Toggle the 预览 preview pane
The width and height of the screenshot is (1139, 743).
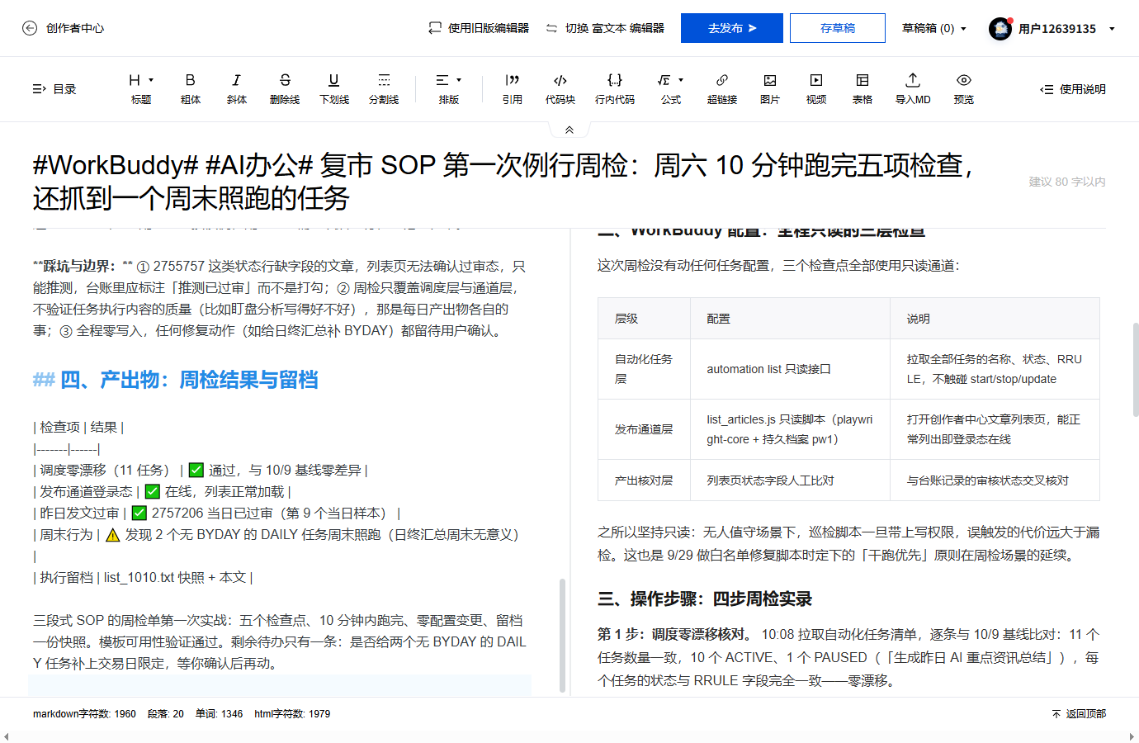tap(964, 88)
